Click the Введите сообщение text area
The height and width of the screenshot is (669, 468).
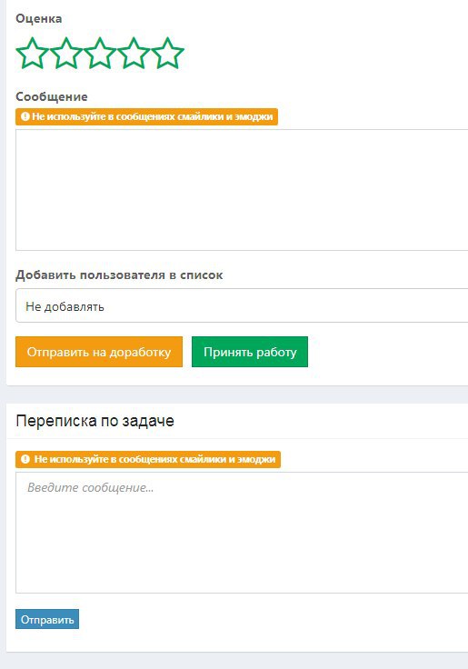tap(242, 533)
